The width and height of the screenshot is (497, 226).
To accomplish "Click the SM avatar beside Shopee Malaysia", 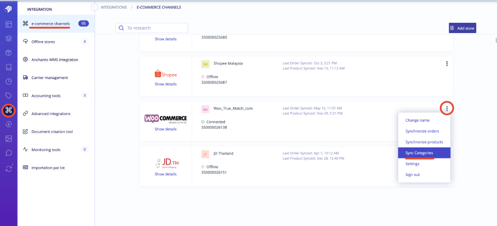I will click(x=205, y=64).
